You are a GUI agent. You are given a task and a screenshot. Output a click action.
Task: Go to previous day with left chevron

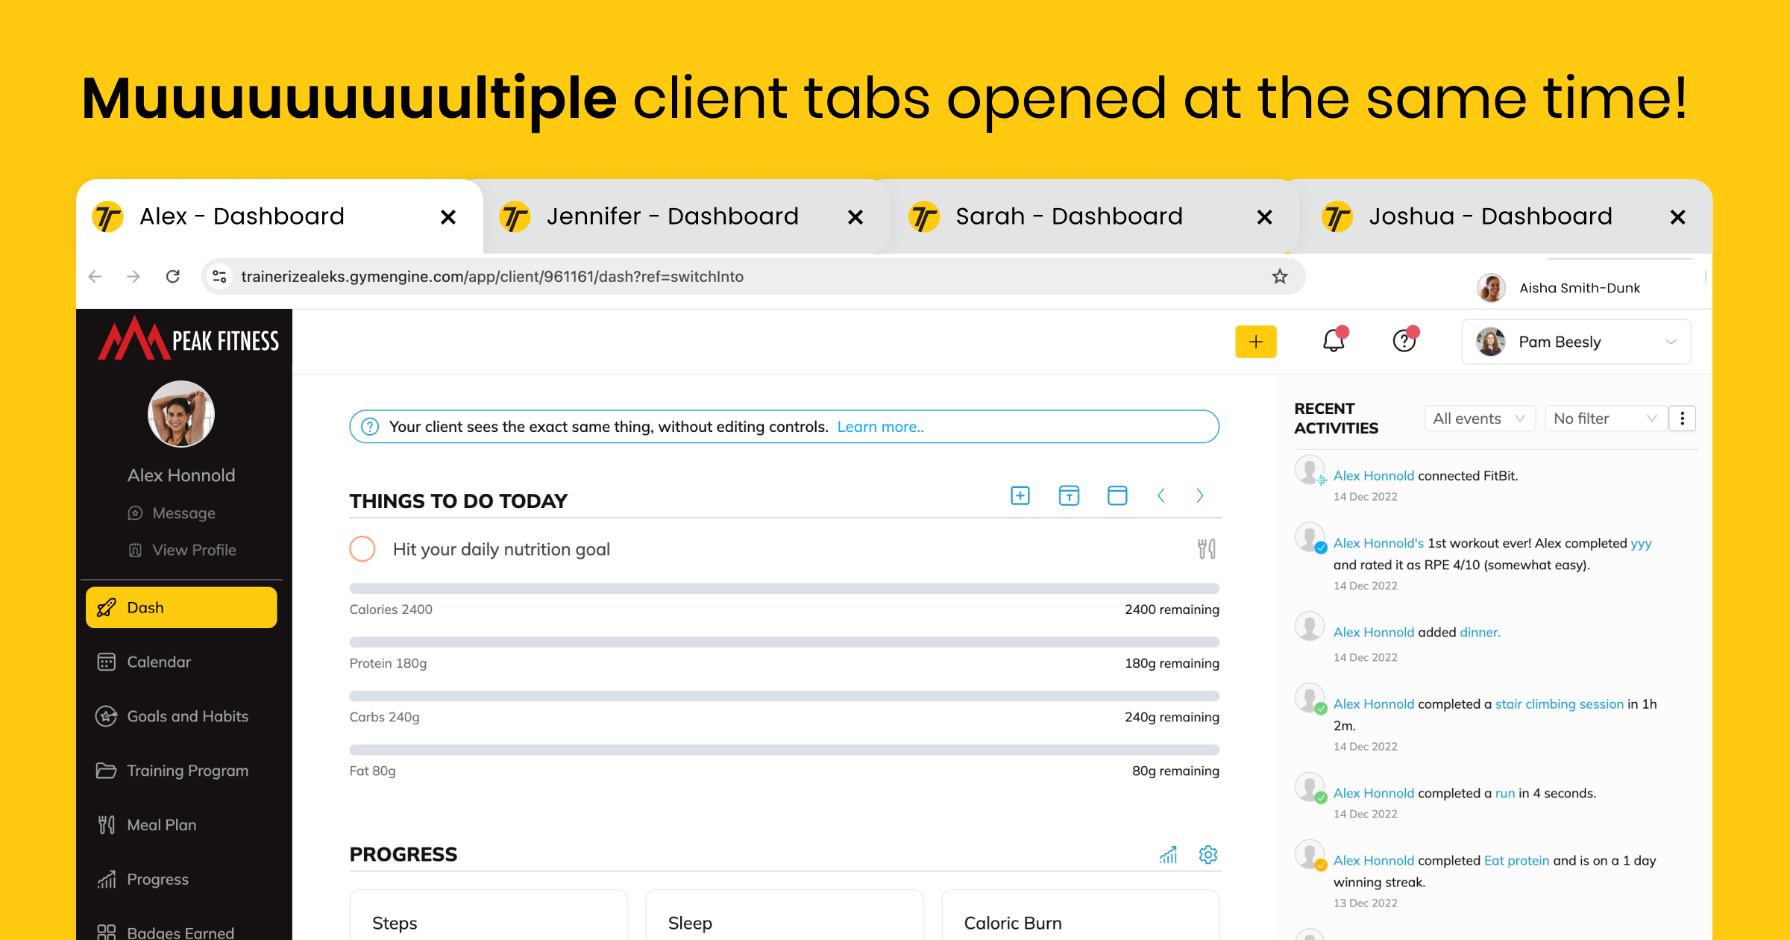(1161, 495)
